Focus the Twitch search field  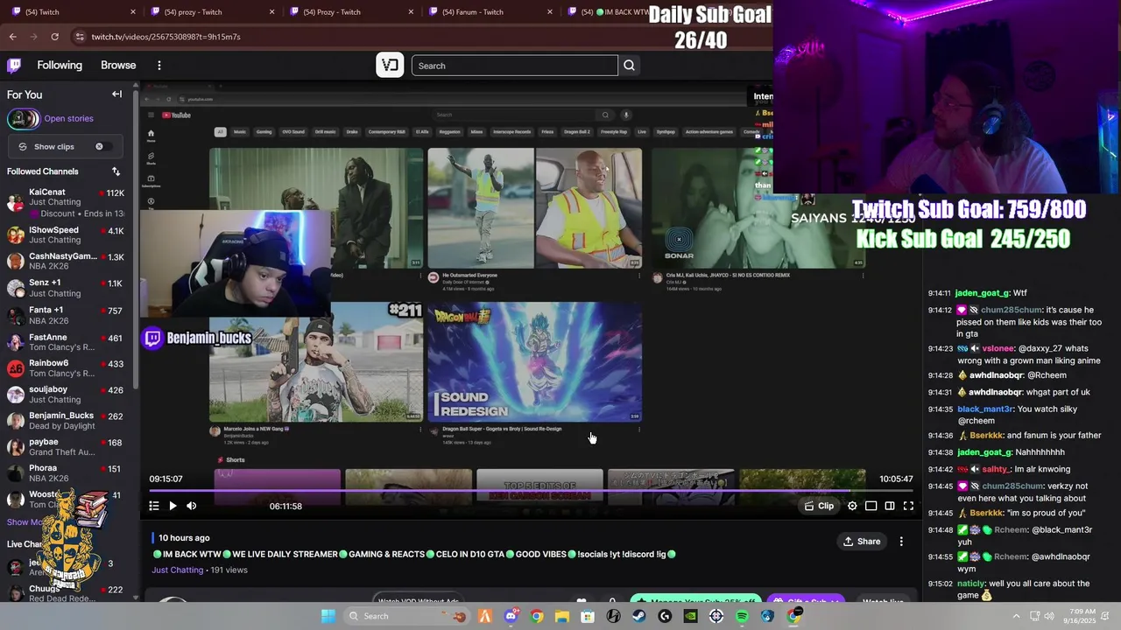pyautogui.click(x=515, y=66)
